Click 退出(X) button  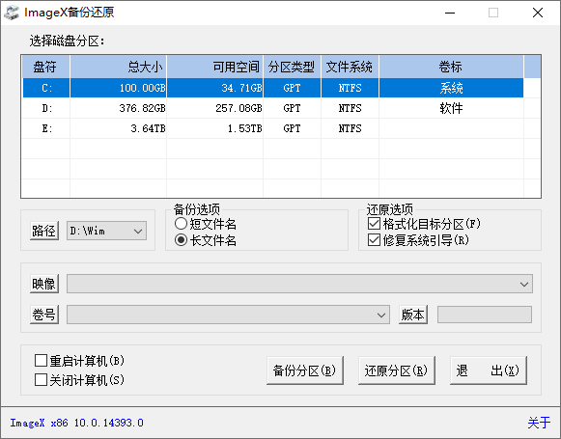[489, 370]
